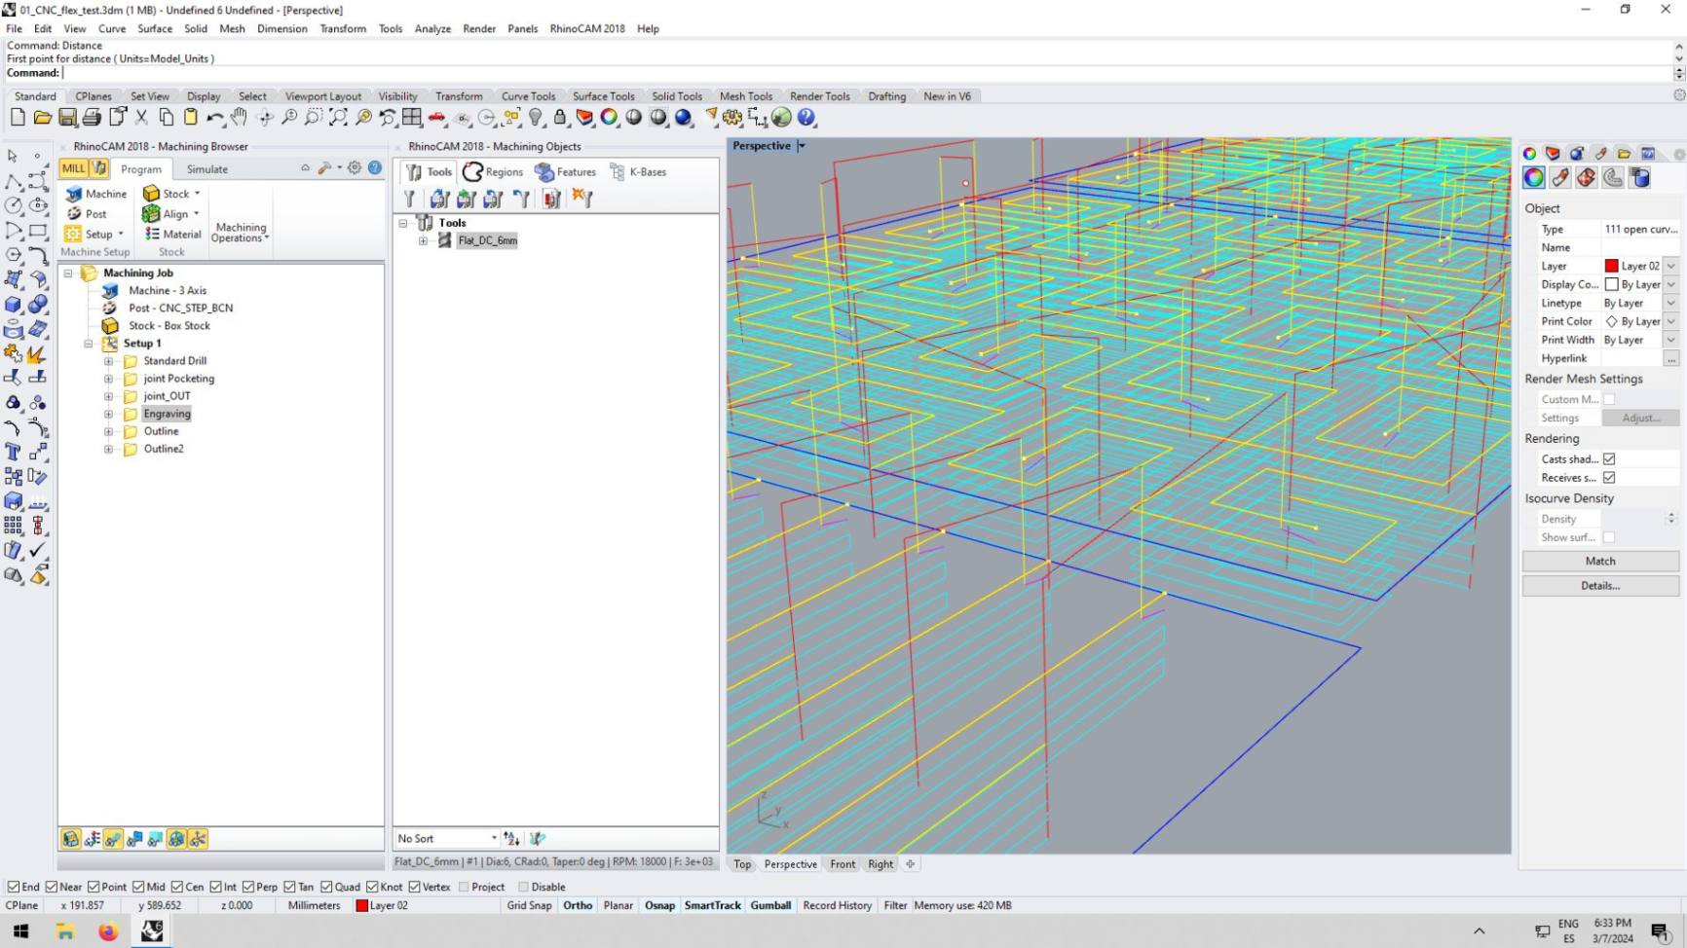Collapse the Setup 1 tree node
The height and width of the screenshot is (948, 1687).
[89, 344]
